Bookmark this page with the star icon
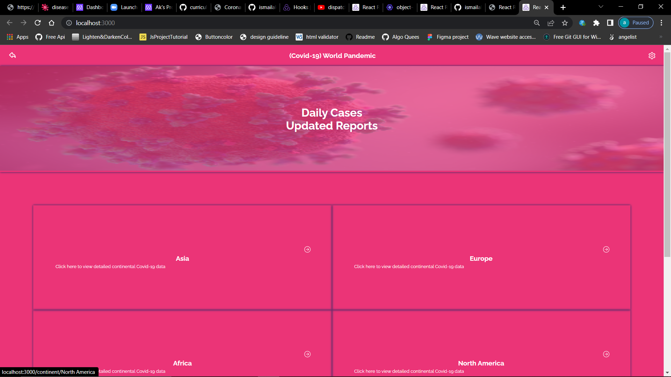The height and width of the screenshot is (377, 671). point(565,23)
